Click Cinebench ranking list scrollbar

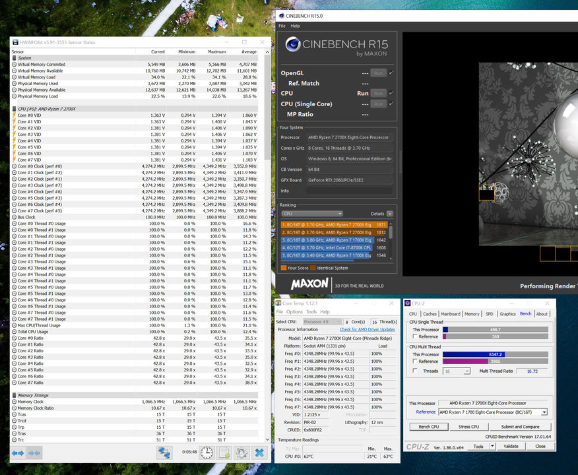click(x=391, y=241)
